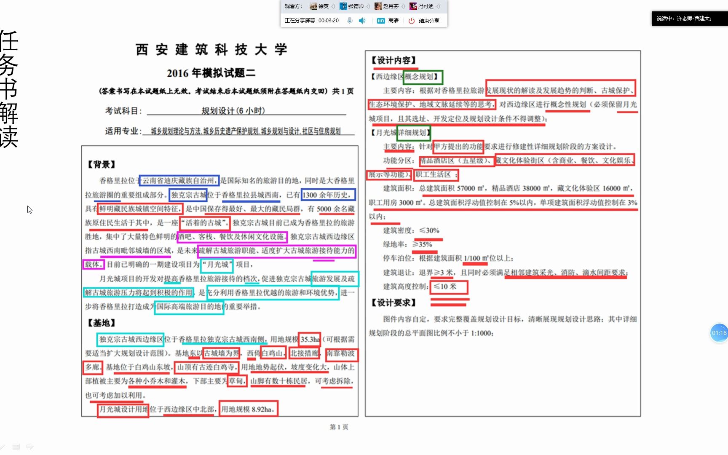Viewport: 728px width, 455px height.
Task: Click the 规划设计(6小时) subject text
Action: pos(233,111)
